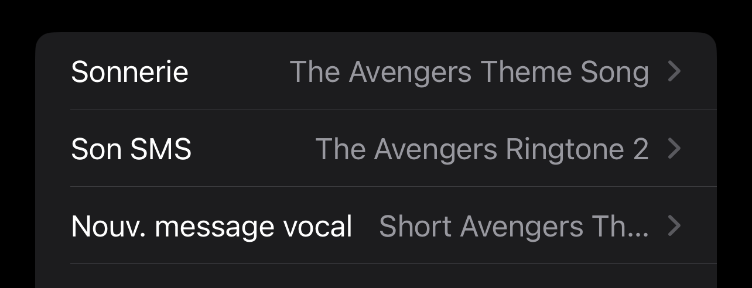The height and width of the screenshot is (288, 752).
Task: Tap the chevron after Short Avengers Th…
Action: point(674,226)
